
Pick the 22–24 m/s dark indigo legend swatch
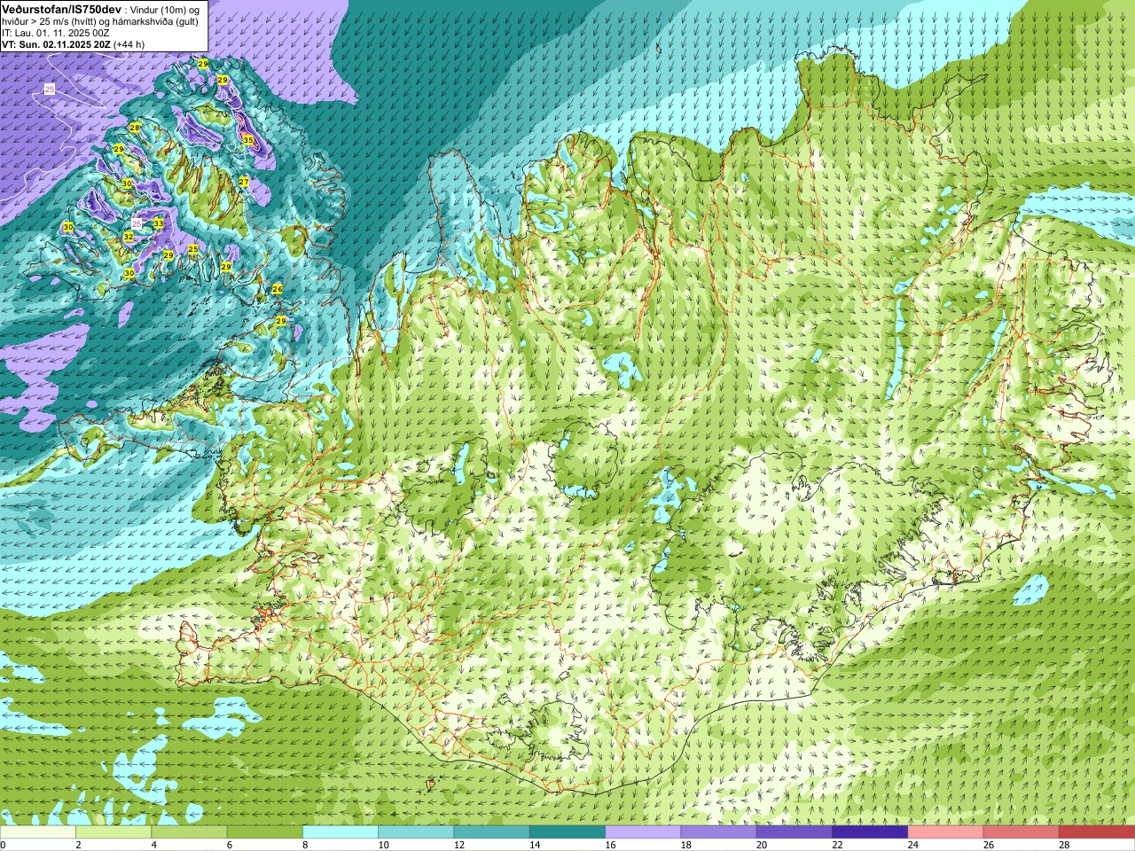click(x=870, y=832)
